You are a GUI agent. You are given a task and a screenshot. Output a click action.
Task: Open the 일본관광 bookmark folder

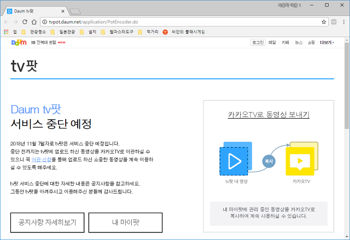coord(63,32)
